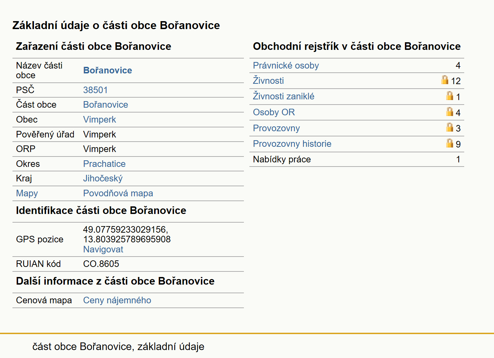Open the Provozovny link
Screen dimensions: 494x358
(276, 128)
